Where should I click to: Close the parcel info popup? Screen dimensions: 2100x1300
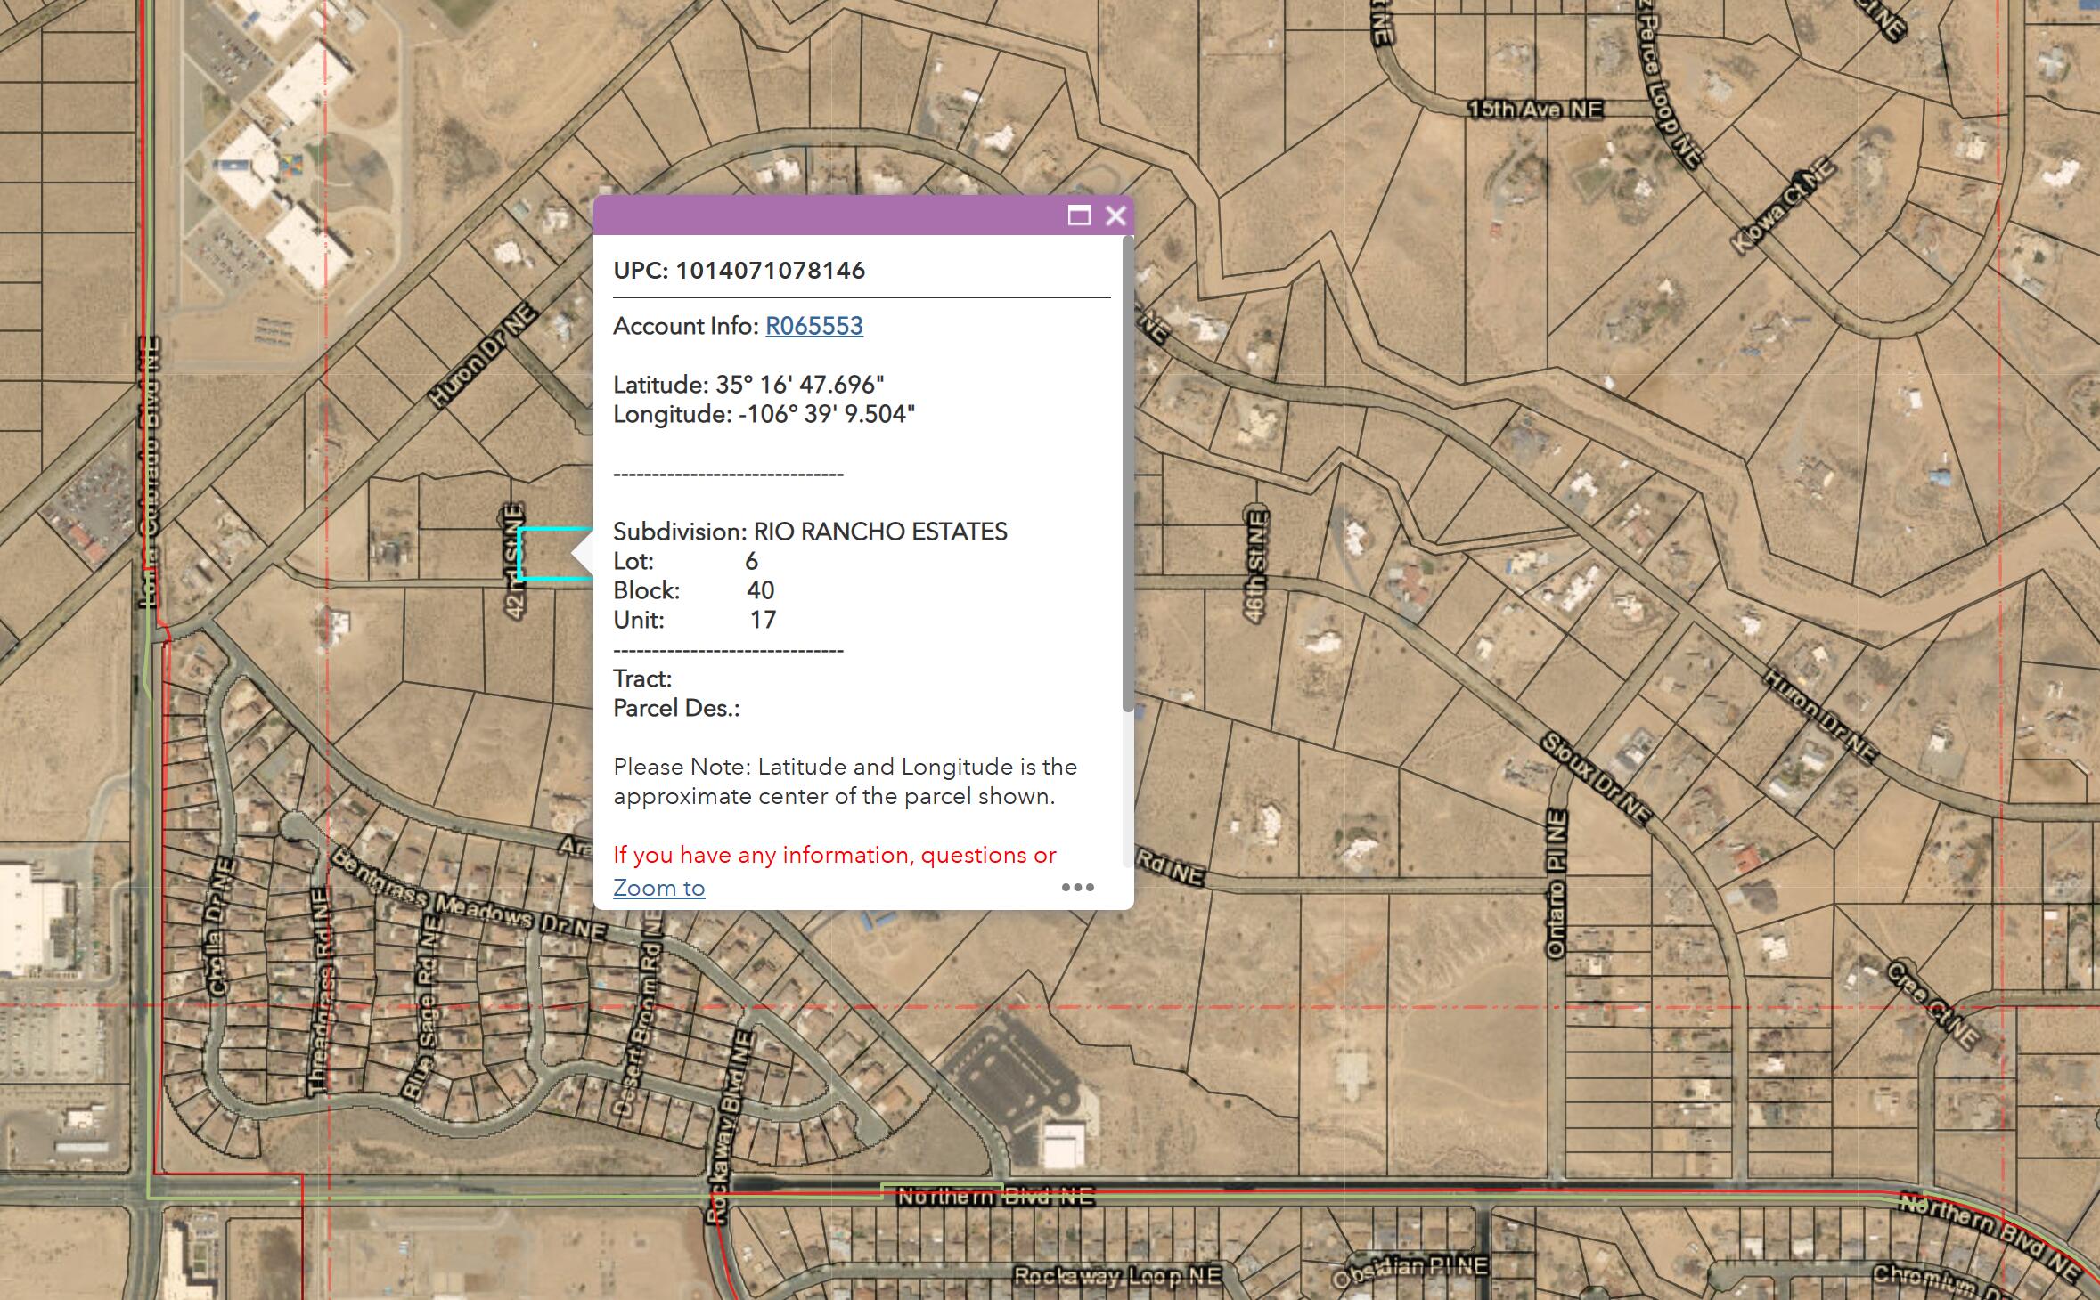tap(1115, 215)
